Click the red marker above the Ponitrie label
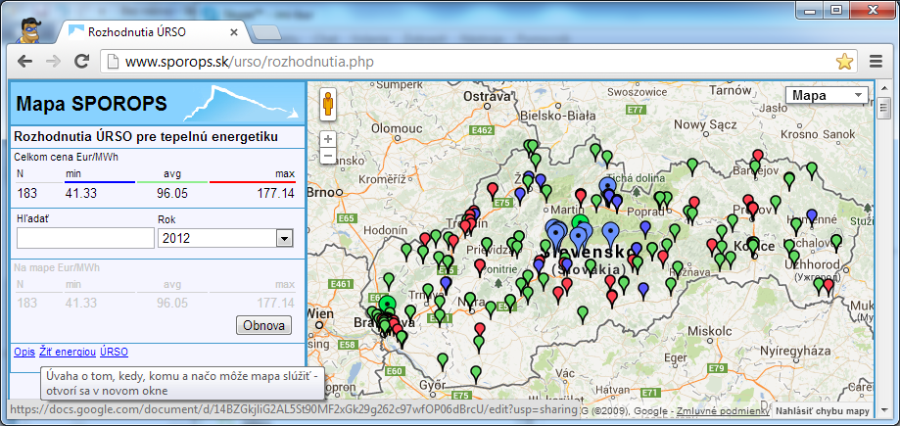The height and width of the screenshot is (426, 900). [x=480, y=265]
